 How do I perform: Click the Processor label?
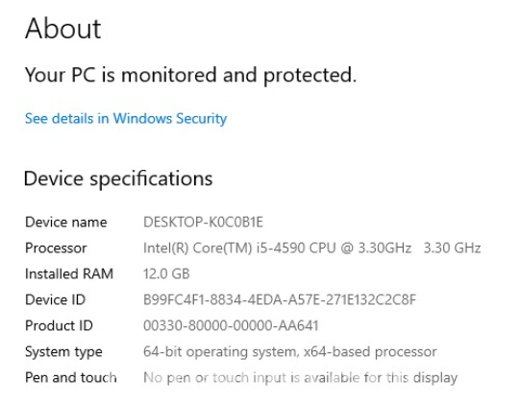point(56,248)
